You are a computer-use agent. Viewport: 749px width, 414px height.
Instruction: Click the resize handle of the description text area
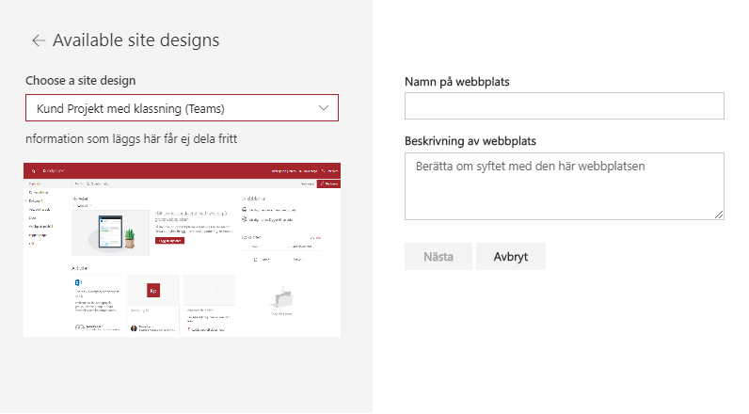(x=719, y=215)
